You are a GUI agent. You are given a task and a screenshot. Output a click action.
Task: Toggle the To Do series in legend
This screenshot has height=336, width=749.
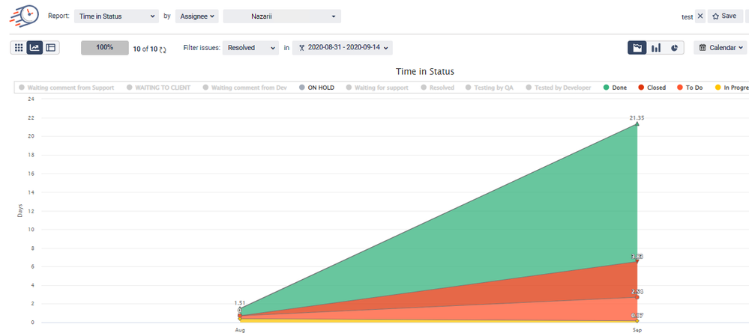click(x=690, y=88)
